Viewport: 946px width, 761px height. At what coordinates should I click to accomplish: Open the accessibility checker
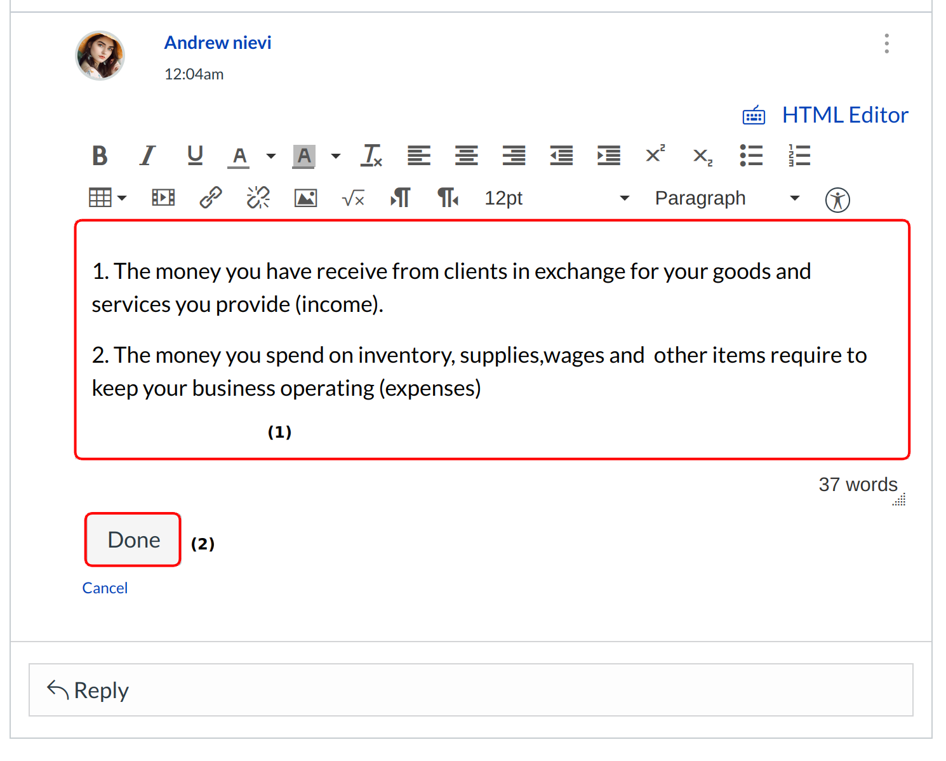(x=837, y=200)
